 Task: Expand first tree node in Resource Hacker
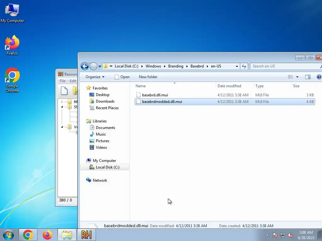coord(62,102)
